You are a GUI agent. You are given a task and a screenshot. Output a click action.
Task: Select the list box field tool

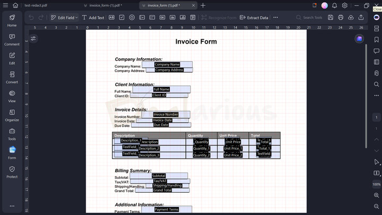[152, 18]
